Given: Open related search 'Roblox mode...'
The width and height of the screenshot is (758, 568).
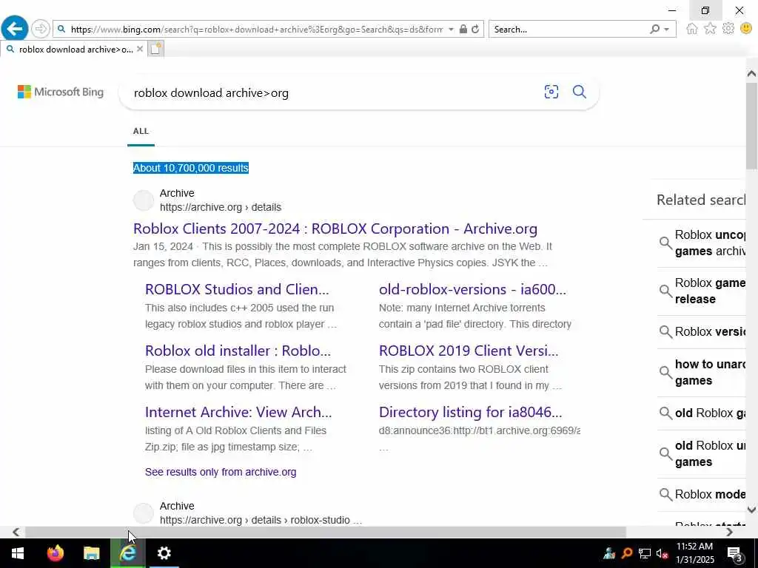Looking at the screenshot, I should (x=702, y=494).
